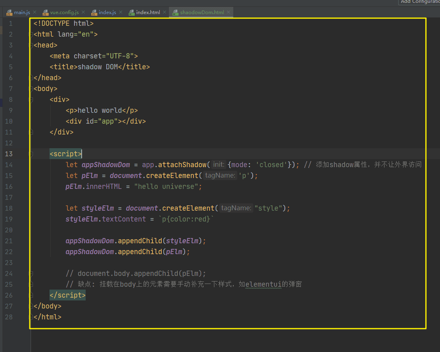Close the vue.config.js tab

pyautogui.click(x=83, y=12)
